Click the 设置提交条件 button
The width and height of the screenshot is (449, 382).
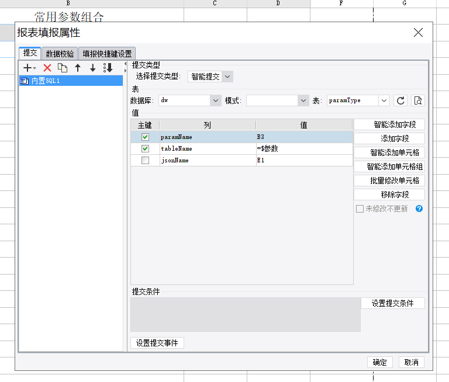tap(393, 303)
